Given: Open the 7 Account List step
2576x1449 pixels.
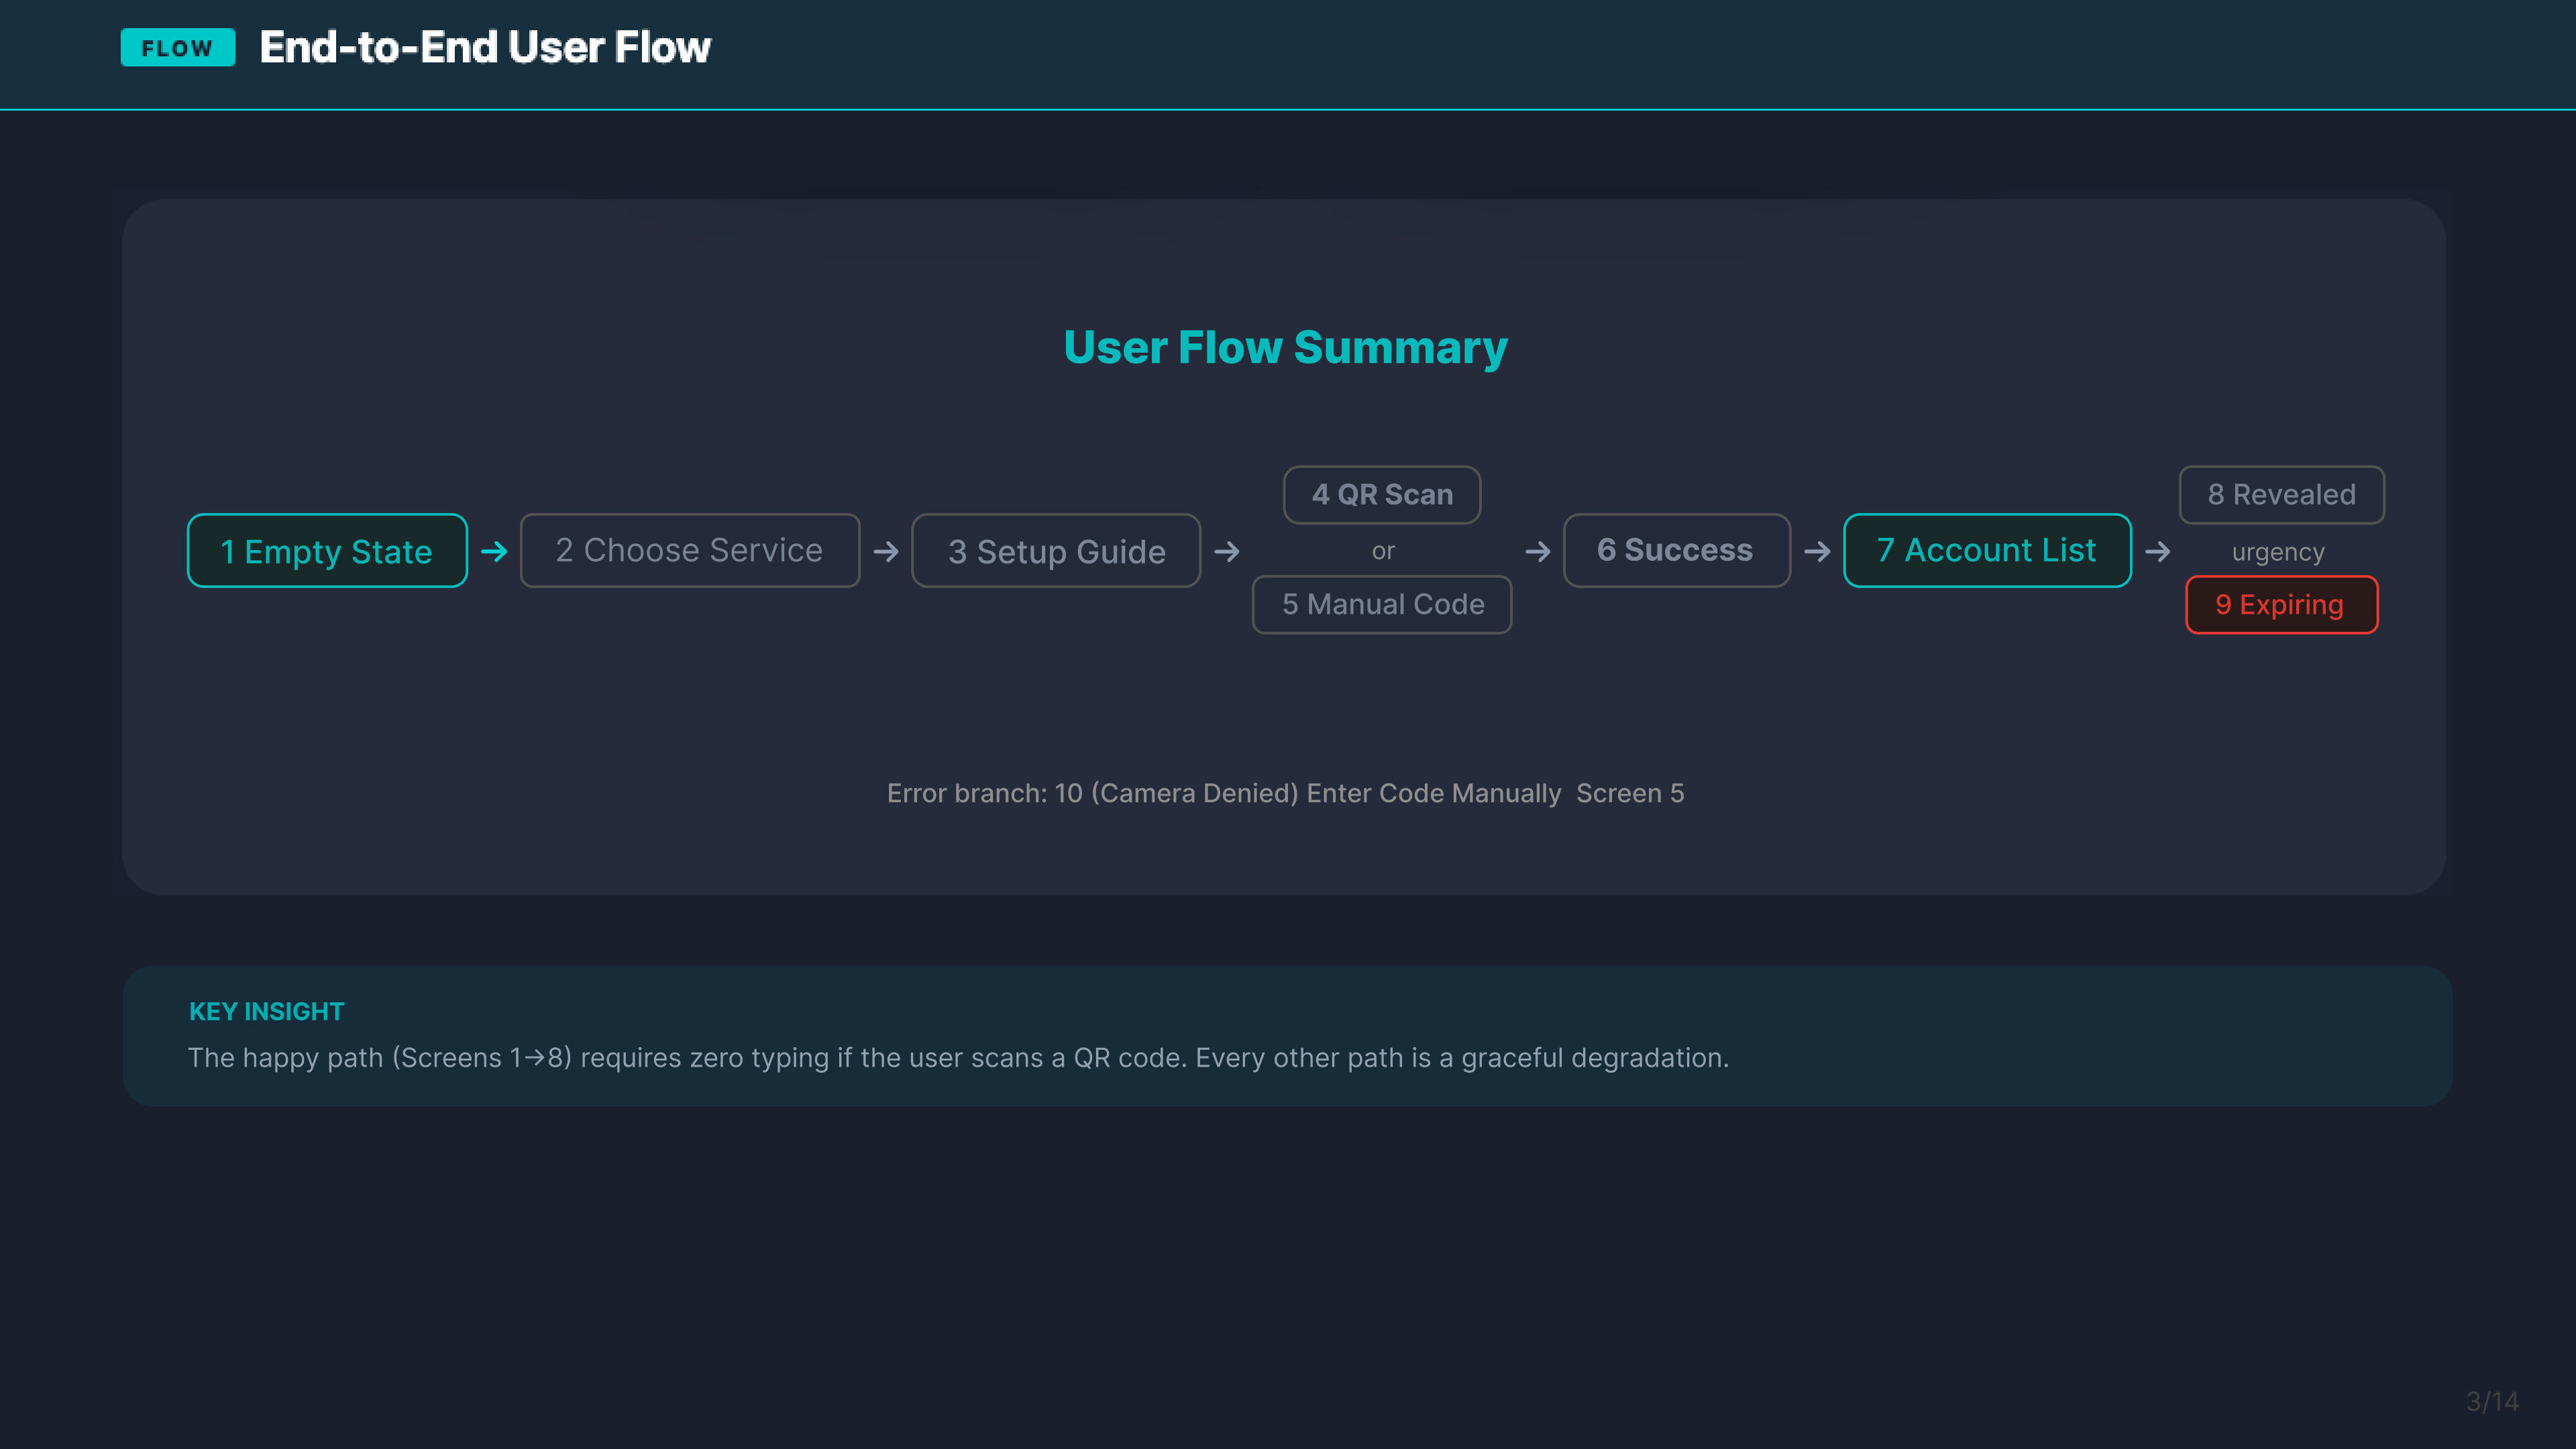Looking at the screenshot, I should (x=1986, y=550).
